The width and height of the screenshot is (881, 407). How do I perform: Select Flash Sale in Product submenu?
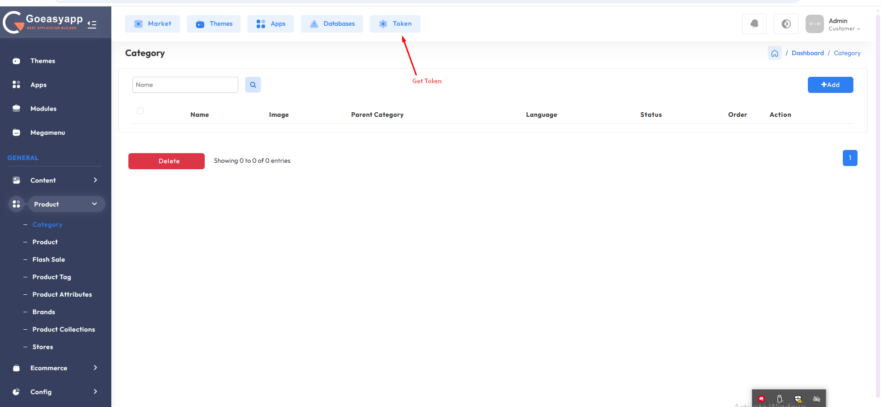tap(48, 259)
